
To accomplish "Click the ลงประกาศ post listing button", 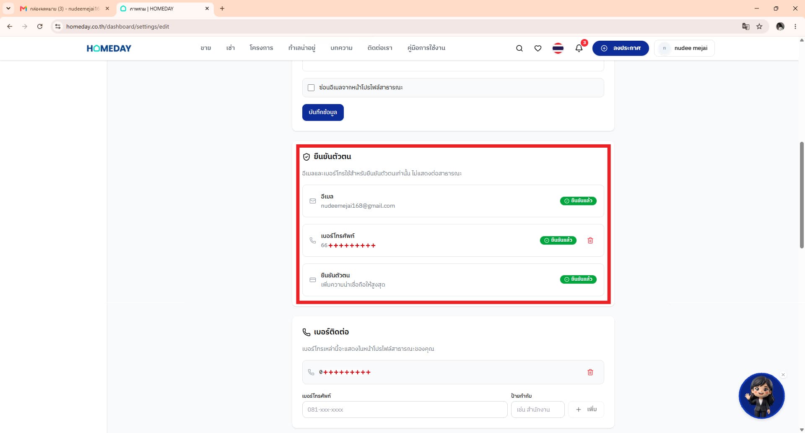I will [x=621, y=48].
